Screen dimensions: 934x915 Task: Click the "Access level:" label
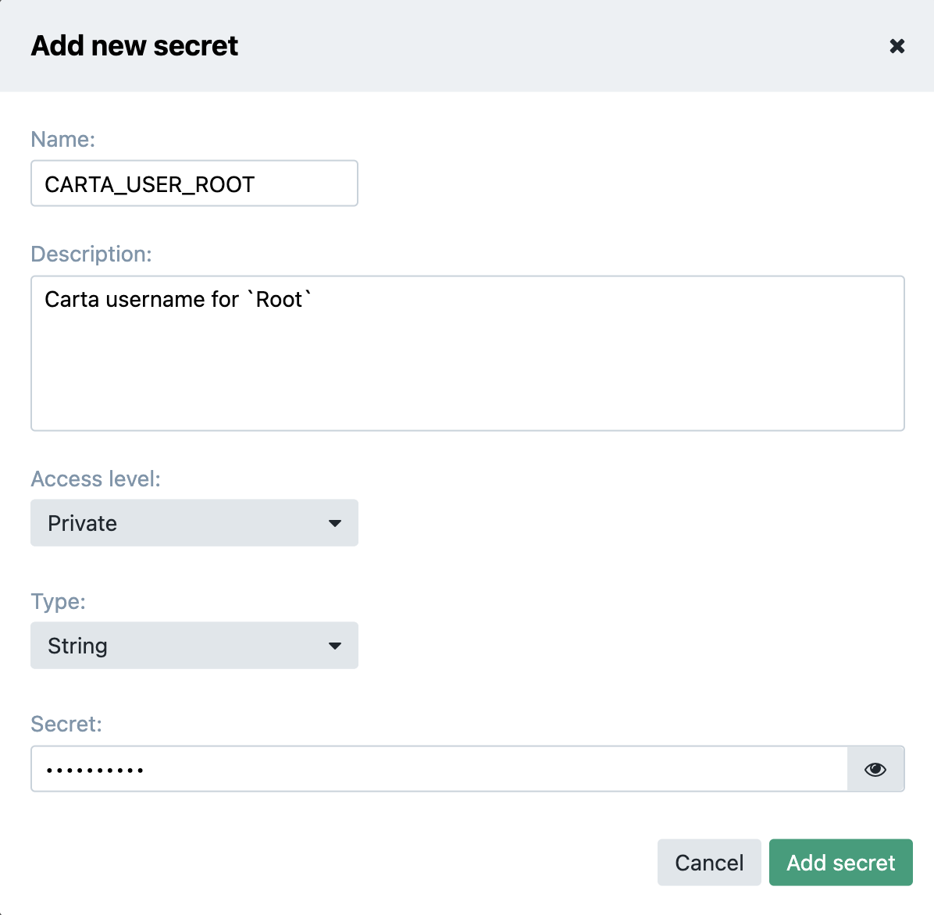coord(95,479)
